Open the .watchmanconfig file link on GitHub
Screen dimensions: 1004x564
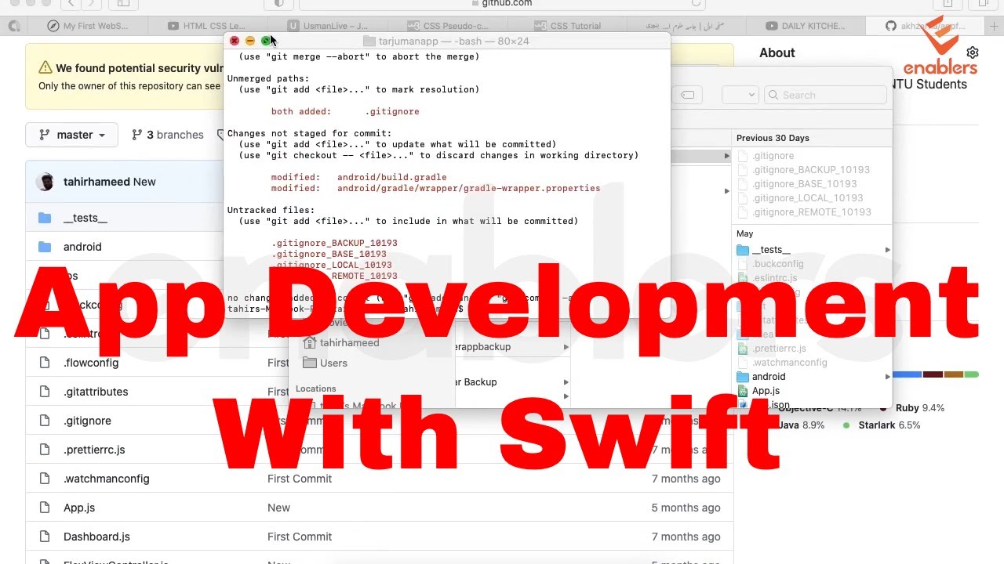(106, 479)
